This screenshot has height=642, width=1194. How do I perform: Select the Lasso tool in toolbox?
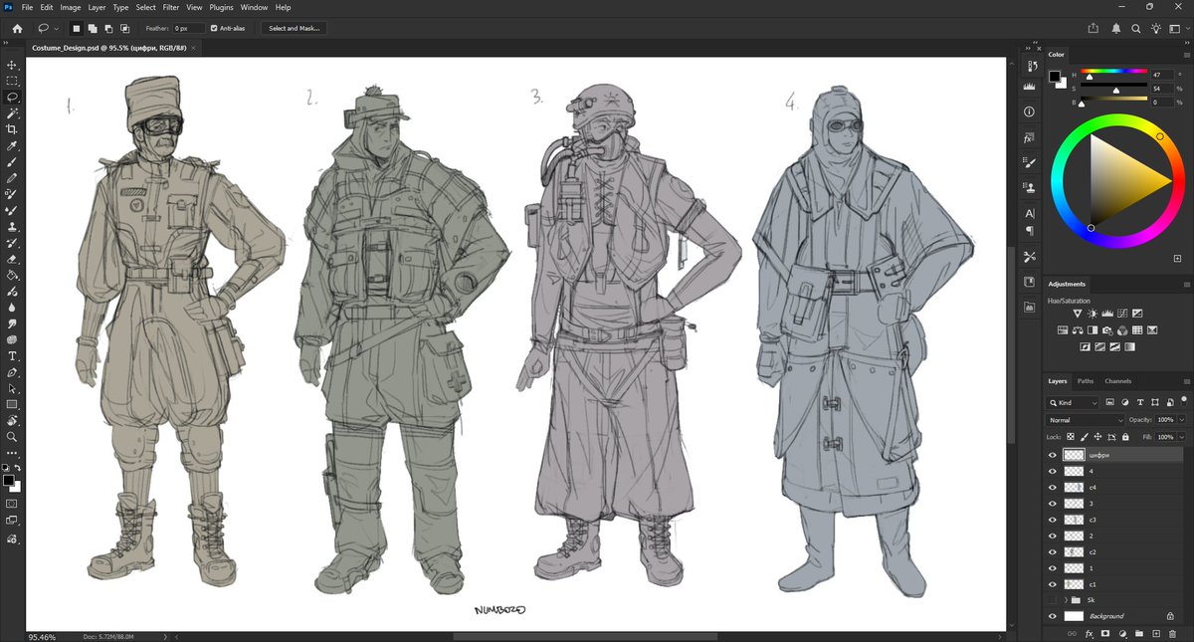point(12,97)
